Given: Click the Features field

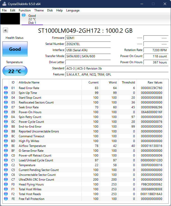Looking at the screenshot, I should [x=117, y=75].
